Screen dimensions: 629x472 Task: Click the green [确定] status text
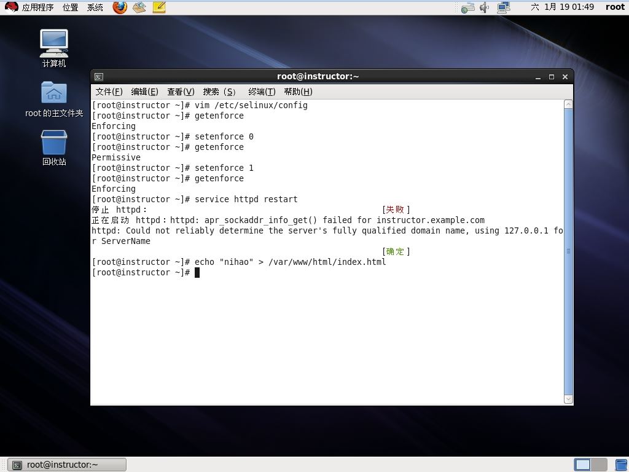coord(396,251)
